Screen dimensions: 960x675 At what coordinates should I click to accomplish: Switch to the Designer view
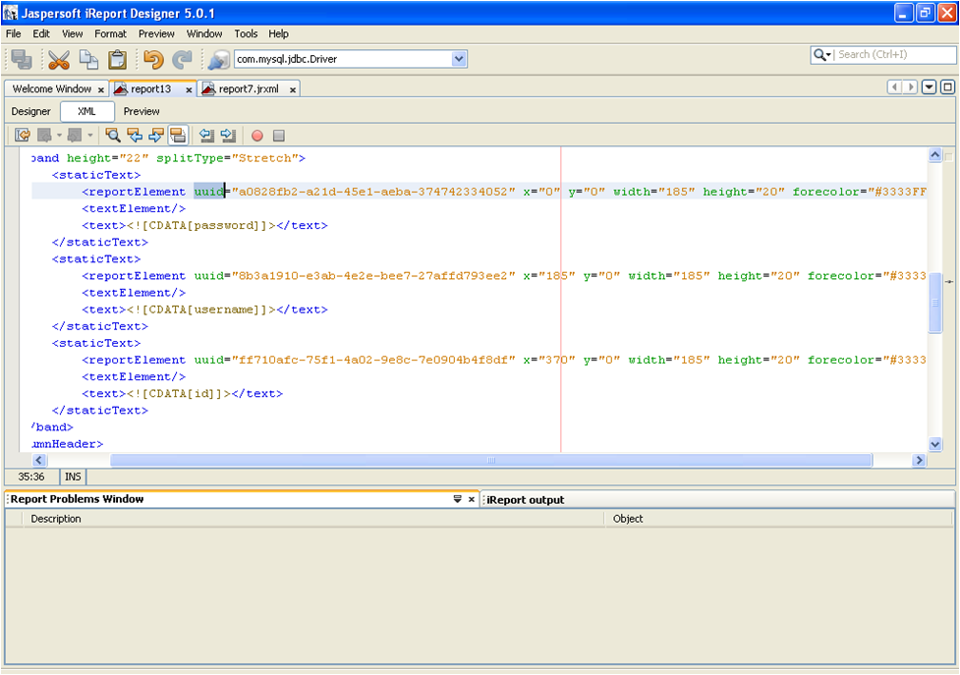[x=31, y=112]
